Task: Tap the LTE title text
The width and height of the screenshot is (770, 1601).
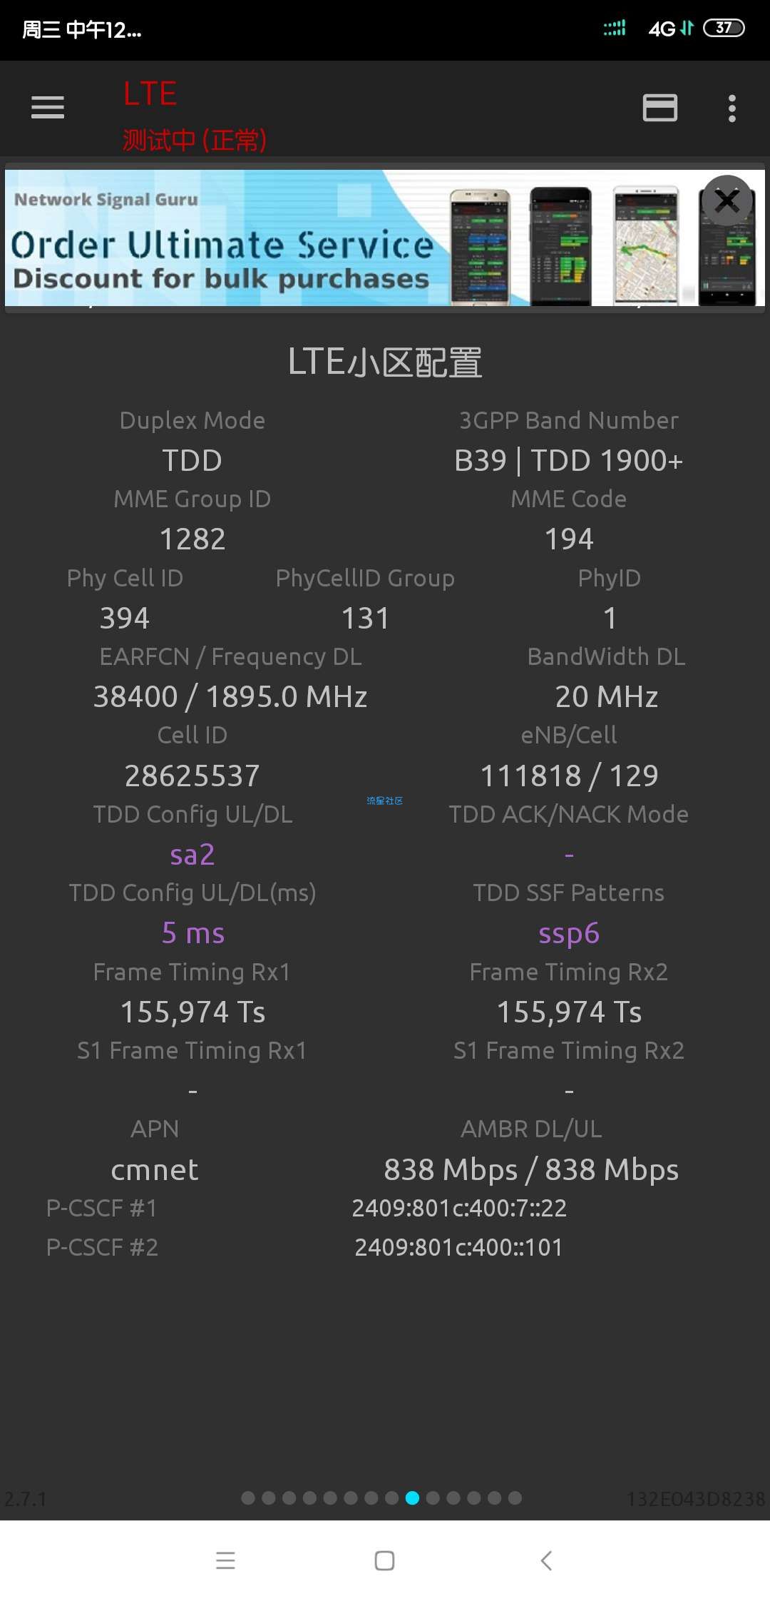Action: (150, 93)
